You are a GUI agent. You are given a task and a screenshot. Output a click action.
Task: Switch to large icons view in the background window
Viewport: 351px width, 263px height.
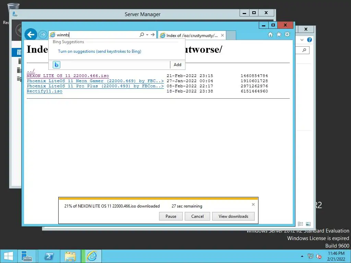click(x=308, y=224)
